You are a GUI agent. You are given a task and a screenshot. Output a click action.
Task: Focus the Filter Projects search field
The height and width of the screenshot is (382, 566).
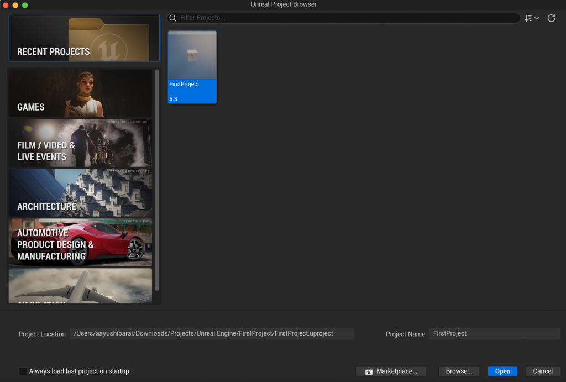344,18
